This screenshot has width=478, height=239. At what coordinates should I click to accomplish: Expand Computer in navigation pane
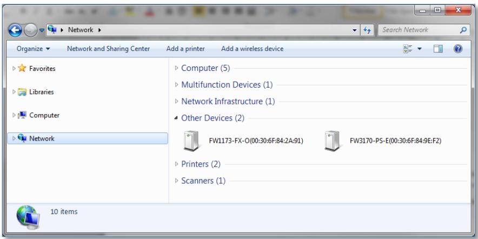coord(14,115)
